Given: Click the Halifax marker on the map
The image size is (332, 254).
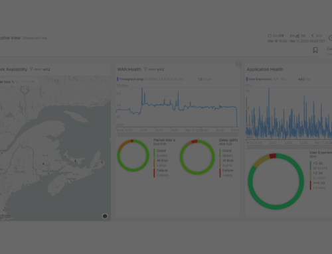Looking at the screenshot, I should pyautogui.click(x=71, y=181).
